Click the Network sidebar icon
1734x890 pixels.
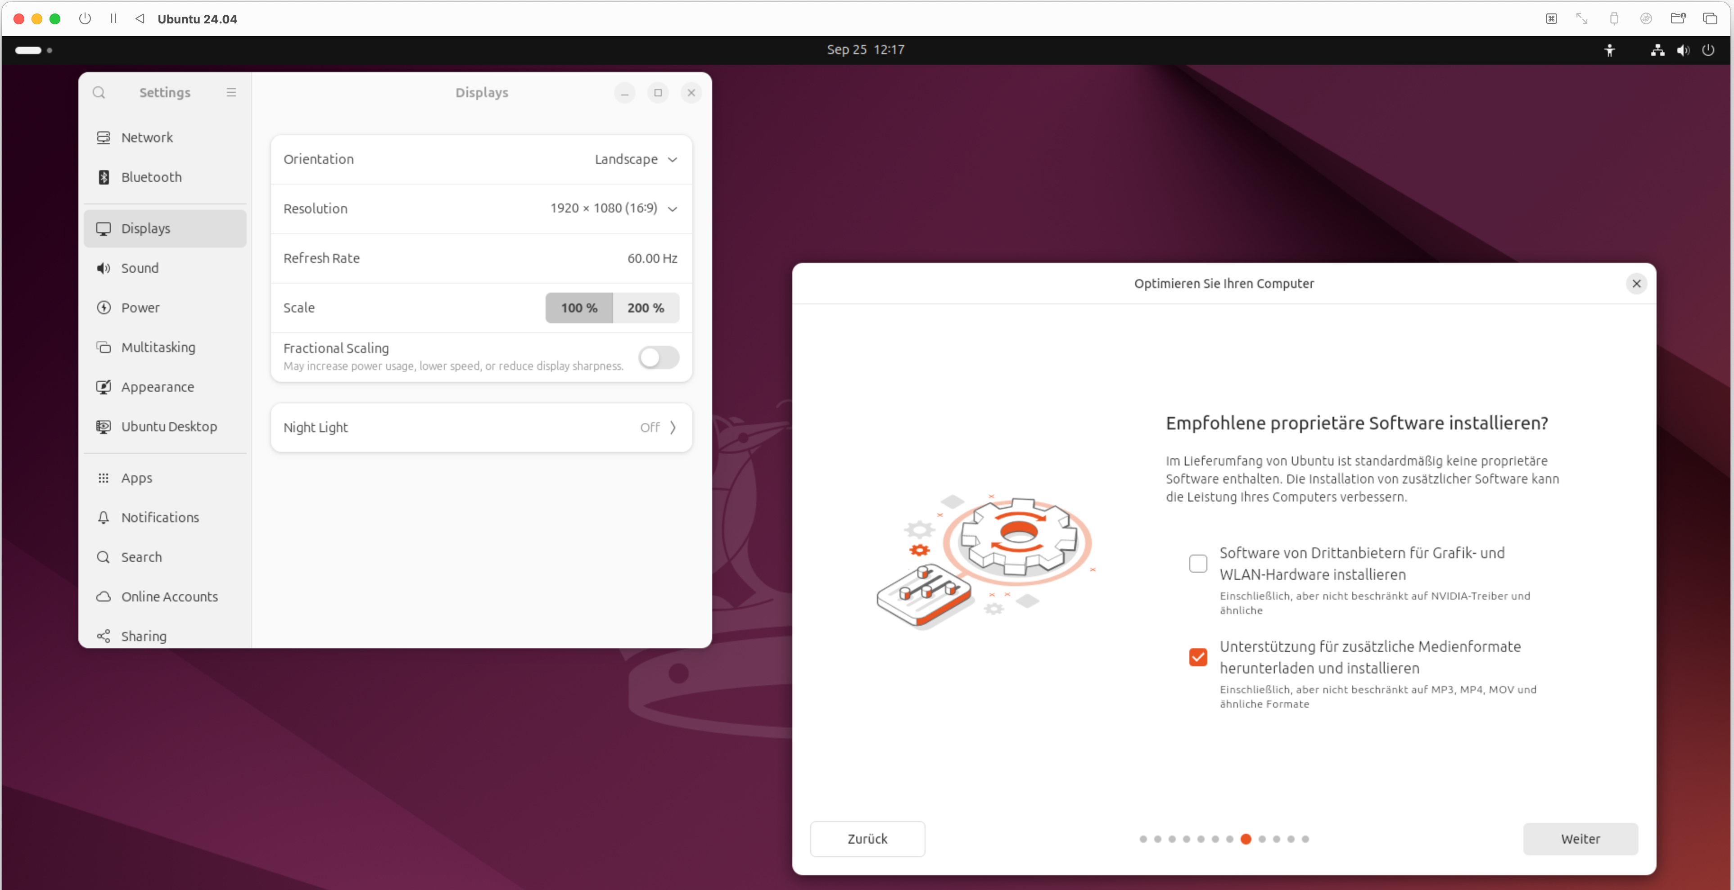click(x=104, y=137)
